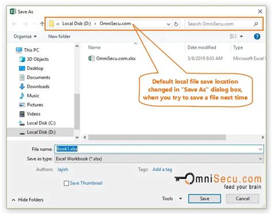Click Local Disk (D:) in address bar
This screenshot has height=215, width=272.
tap(76, 24)
